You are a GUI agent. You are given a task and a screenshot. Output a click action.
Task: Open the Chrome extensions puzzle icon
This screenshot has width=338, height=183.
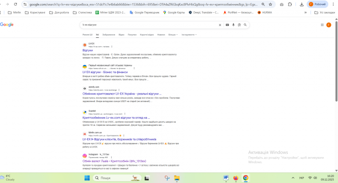coord(290,4)
